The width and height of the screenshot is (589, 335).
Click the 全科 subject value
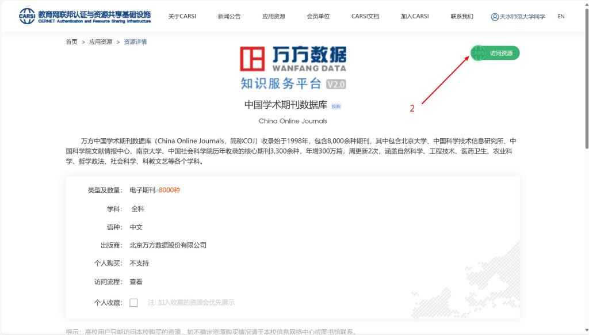138,209
